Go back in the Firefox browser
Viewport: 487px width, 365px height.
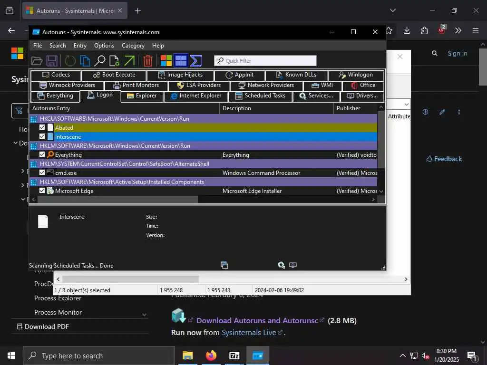(x=11, y=30)
